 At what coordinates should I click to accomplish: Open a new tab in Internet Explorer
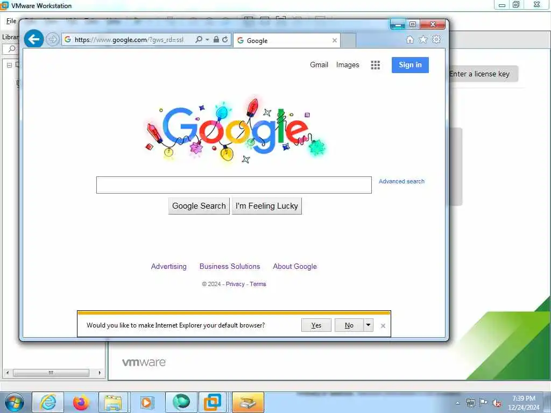348,40
